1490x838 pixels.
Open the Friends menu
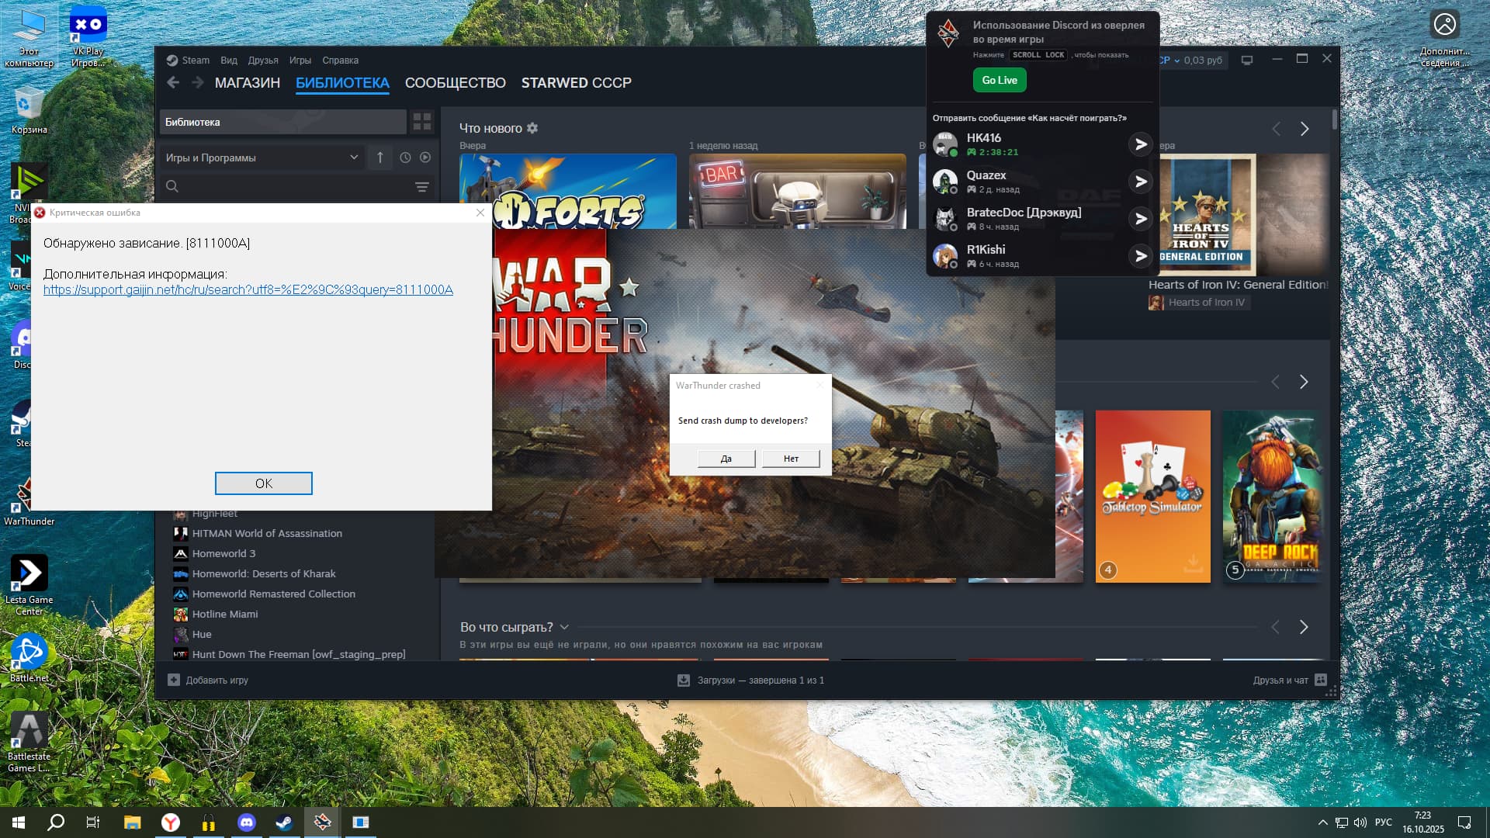point(262,61)
